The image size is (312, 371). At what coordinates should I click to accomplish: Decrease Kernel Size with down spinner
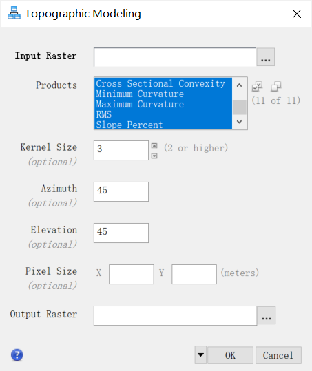pyautogui.click(x=154, y=156)
